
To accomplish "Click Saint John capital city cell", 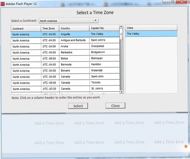I will (x=105, y=76).
